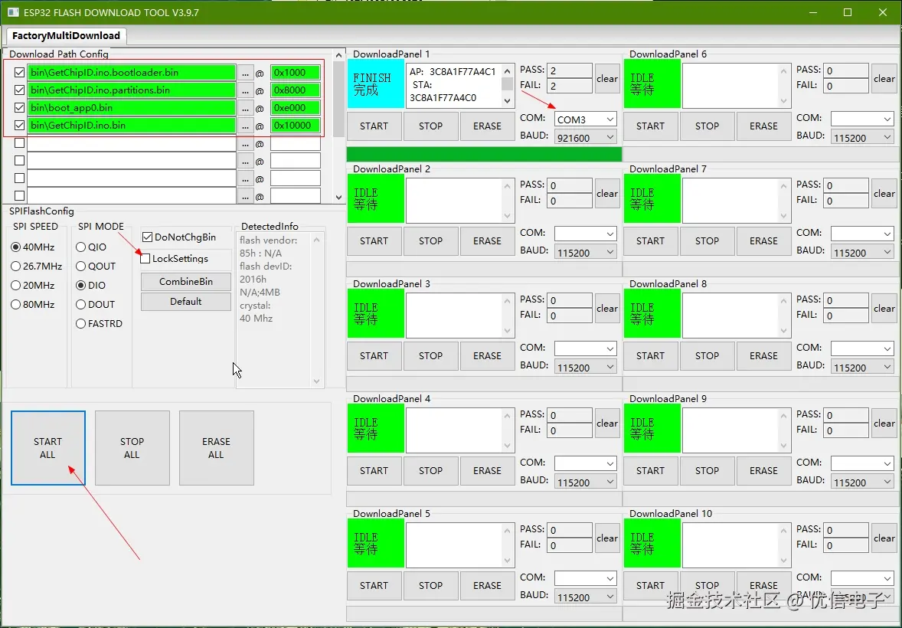Screen dimensions: 902x628
Task: Uncheck the boot_app0.bin file checkbox
Action: [20, 108]
